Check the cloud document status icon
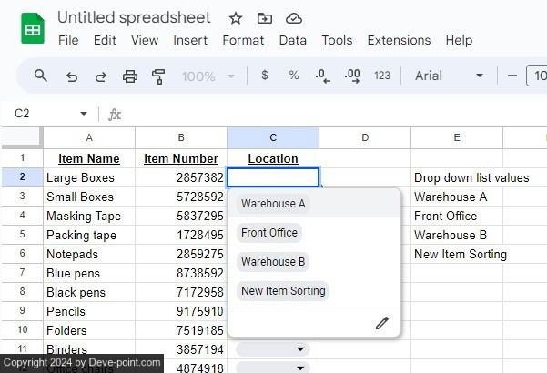The image size is (547, 373). click(293, 18)
